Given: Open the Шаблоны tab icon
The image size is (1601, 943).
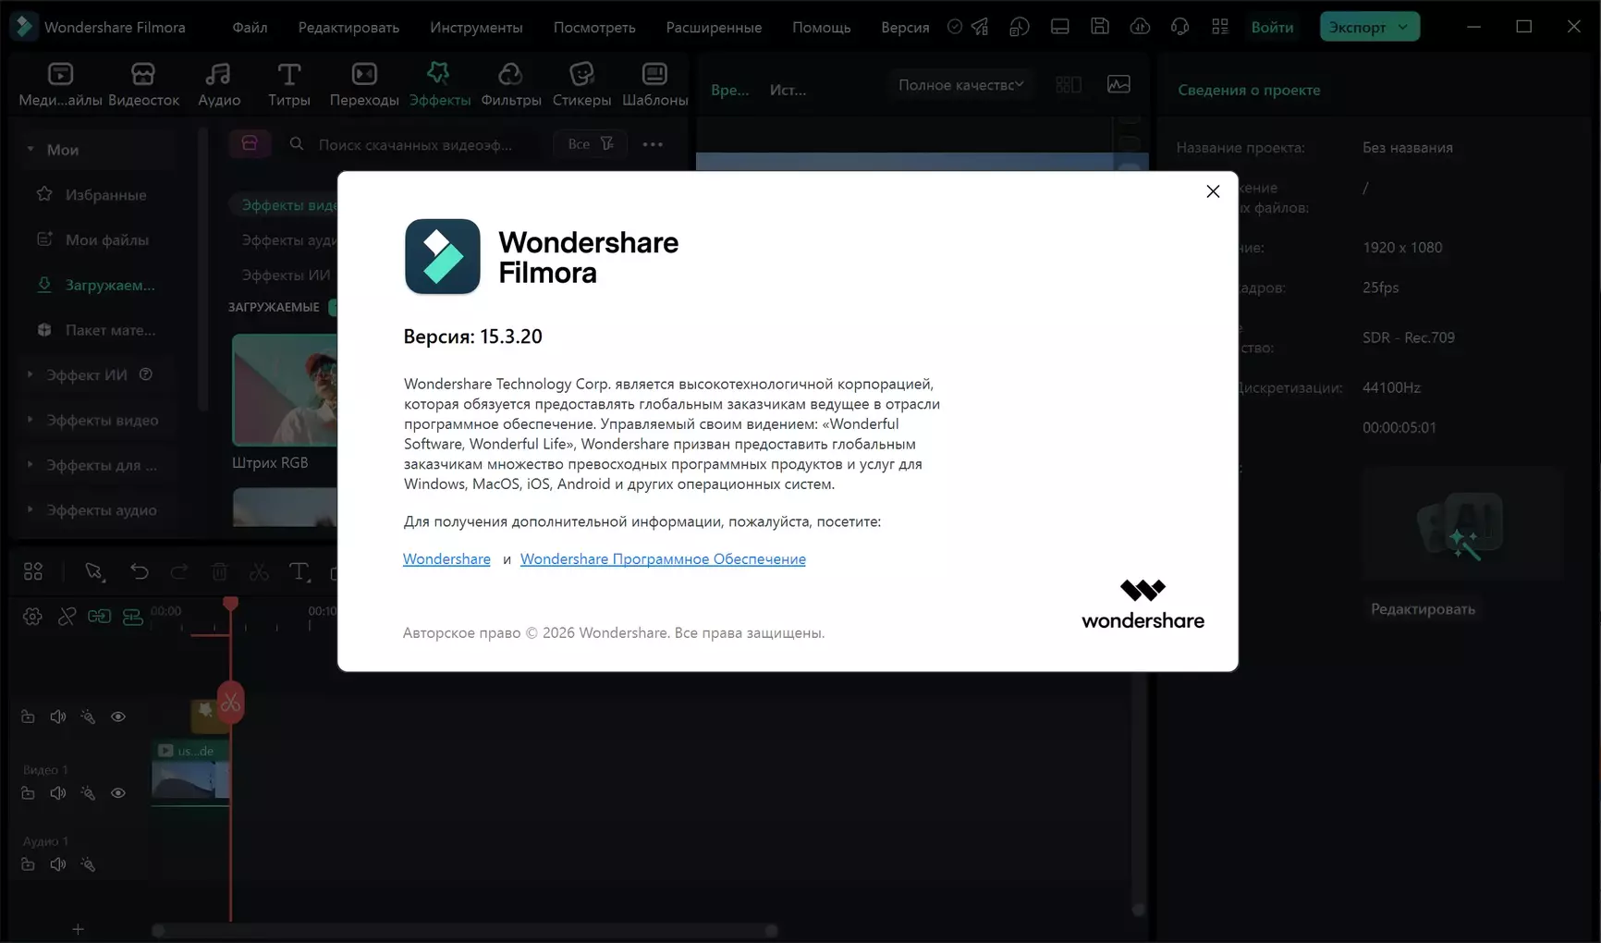Looking at the screenshot, I should pyautogui.click(x=654, y=74).
